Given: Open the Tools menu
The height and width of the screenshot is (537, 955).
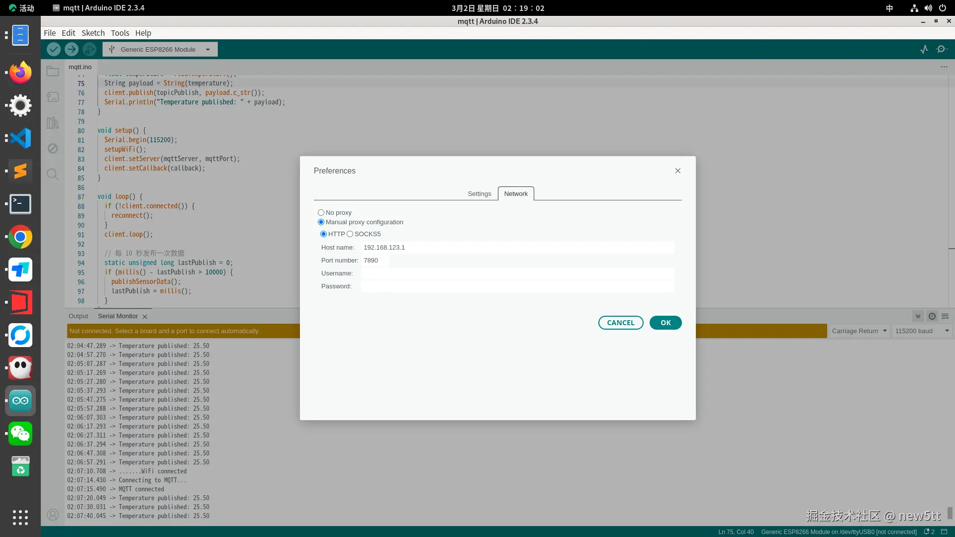Looking at the screenshot, I should click(120, 33).
